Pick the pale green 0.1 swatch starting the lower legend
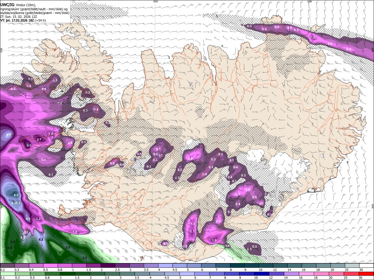 7,274
